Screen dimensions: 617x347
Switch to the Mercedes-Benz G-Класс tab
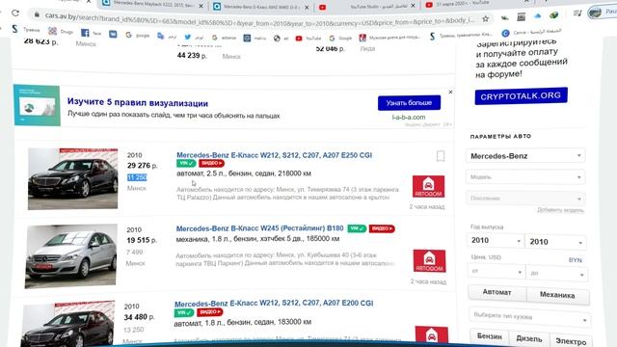coord(257,7)
